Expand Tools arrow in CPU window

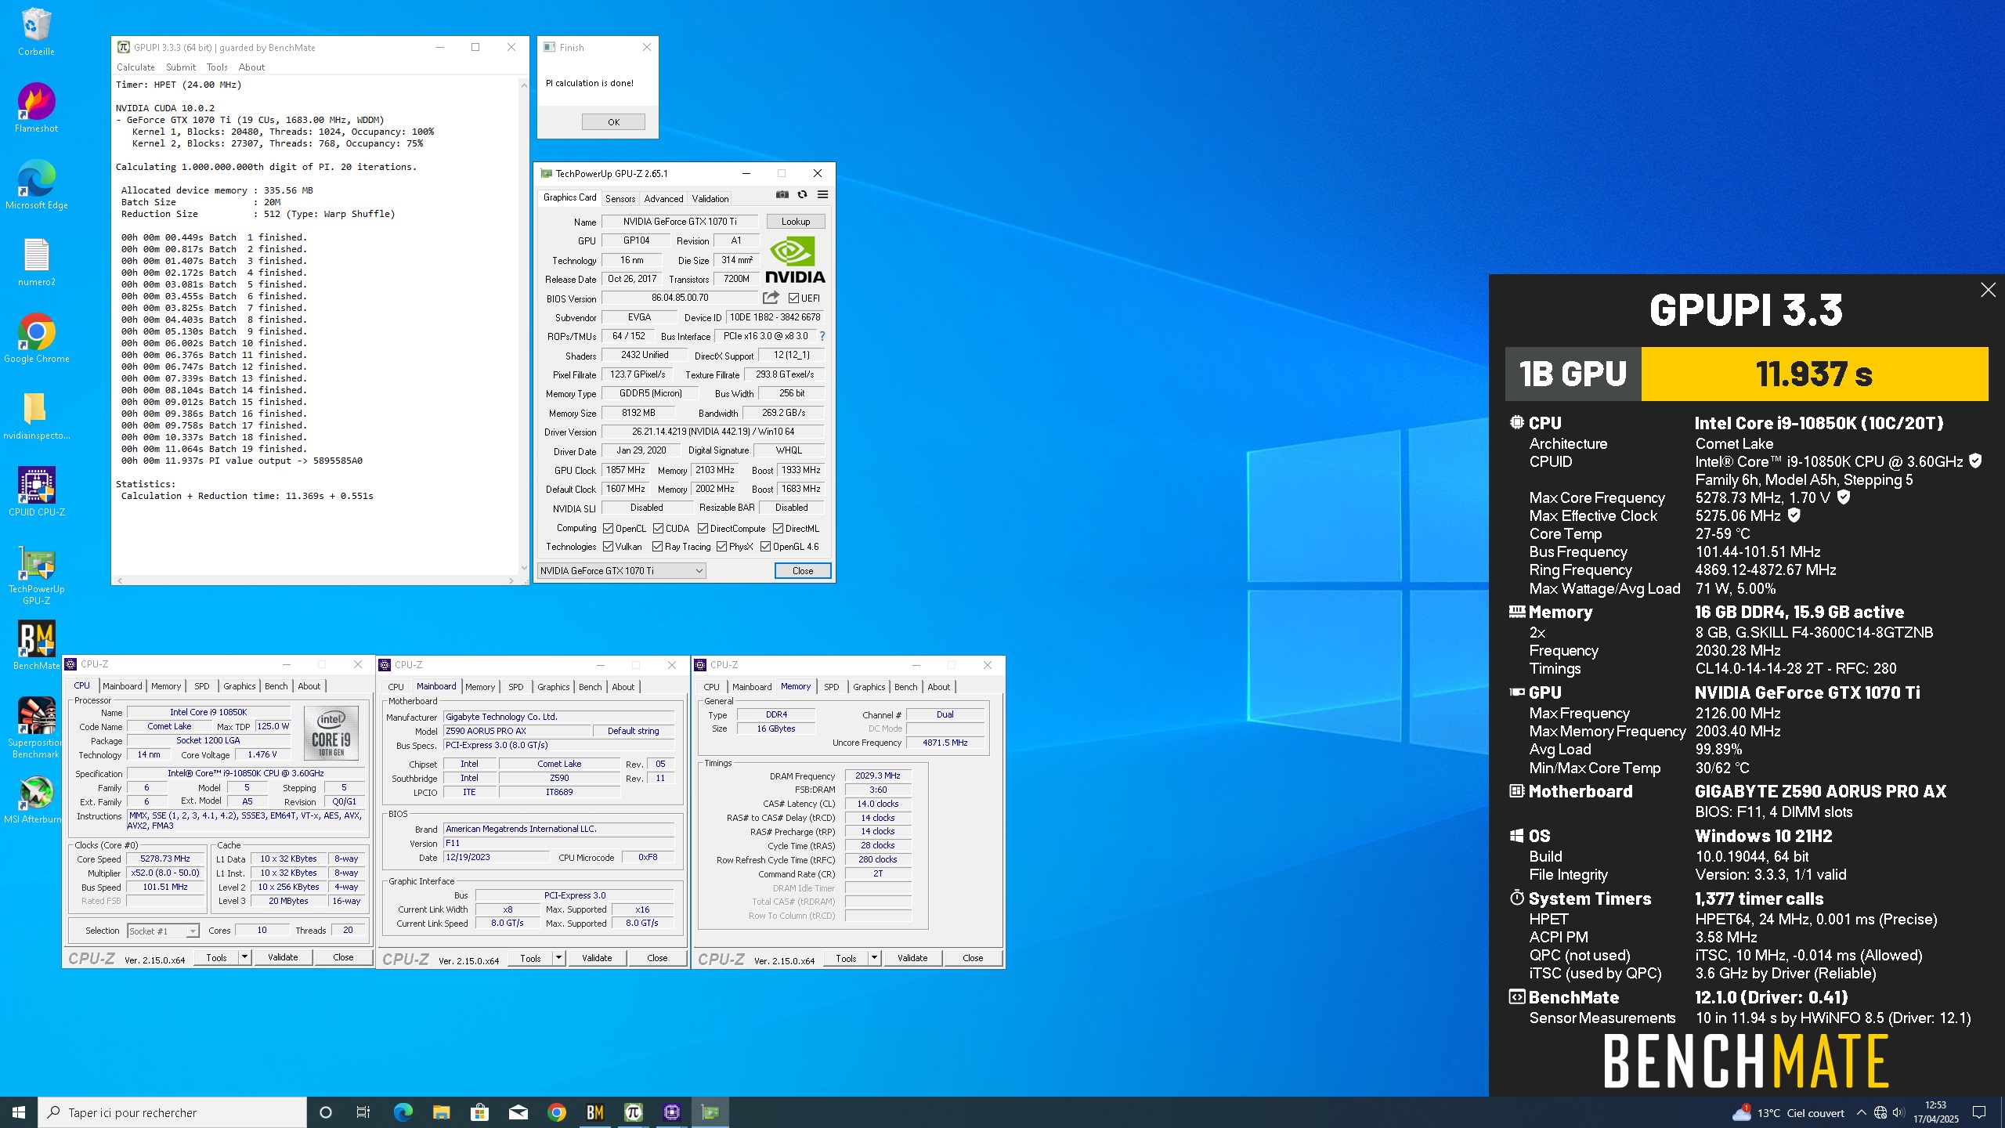(244, 957)
